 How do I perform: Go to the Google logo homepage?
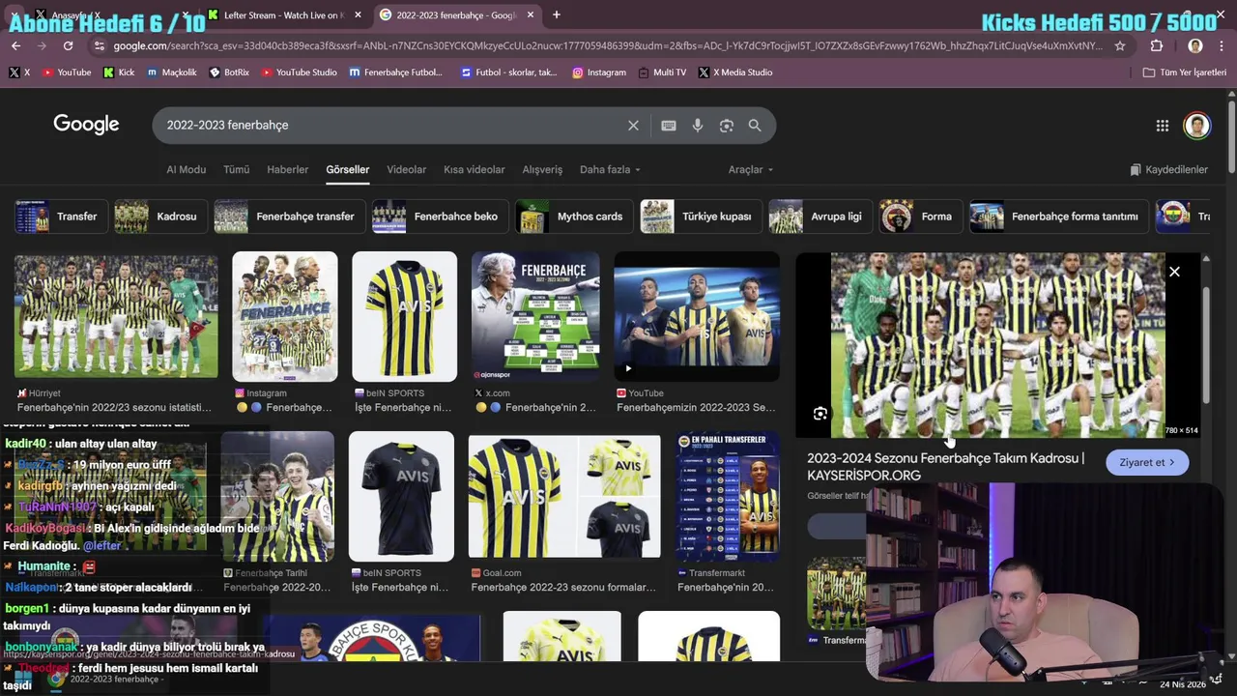point(86,124)
